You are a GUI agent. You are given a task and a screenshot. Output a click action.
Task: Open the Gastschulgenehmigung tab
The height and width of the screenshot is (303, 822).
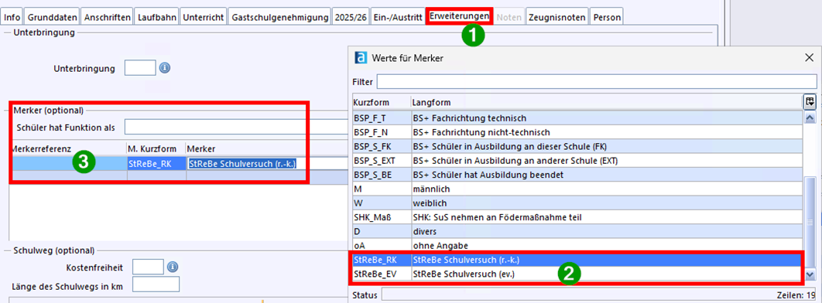click(279, 17)
